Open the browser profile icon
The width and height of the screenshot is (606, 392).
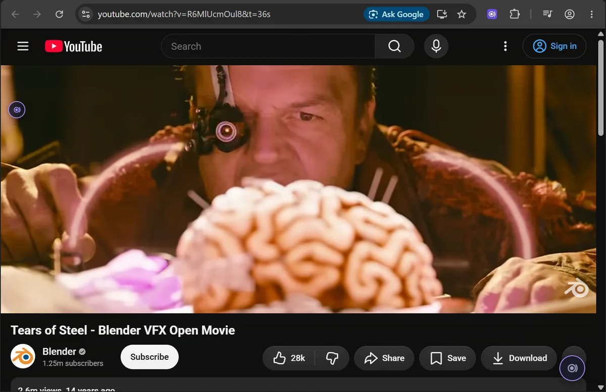coord(570,14)
